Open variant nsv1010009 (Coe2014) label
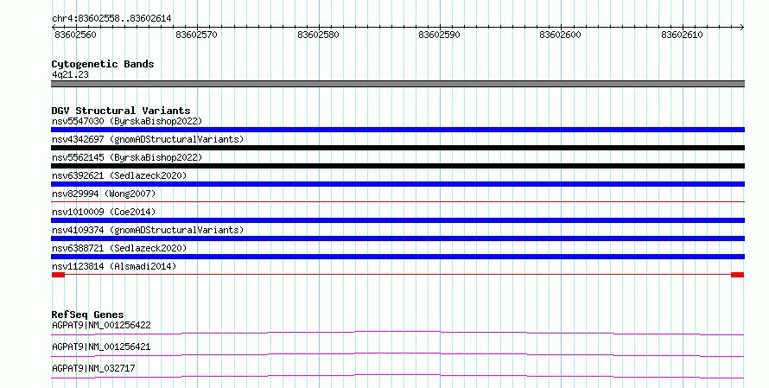The image size is (769, 388). pos(104,212)
